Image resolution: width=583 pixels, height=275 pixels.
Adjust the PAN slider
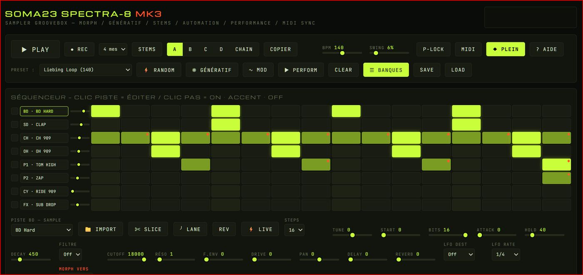click(319, 260)
